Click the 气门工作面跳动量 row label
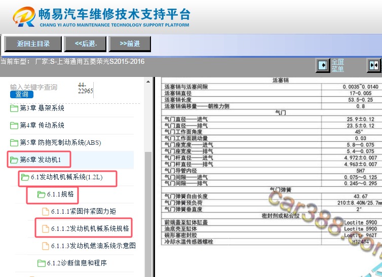The width and height of the screenshot is (382, 277). (186, 138)
